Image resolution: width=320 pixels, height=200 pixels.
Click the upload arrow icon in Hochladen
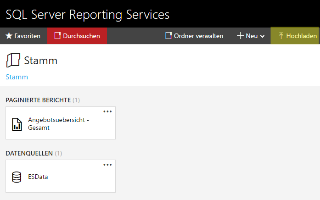[281, 36]
